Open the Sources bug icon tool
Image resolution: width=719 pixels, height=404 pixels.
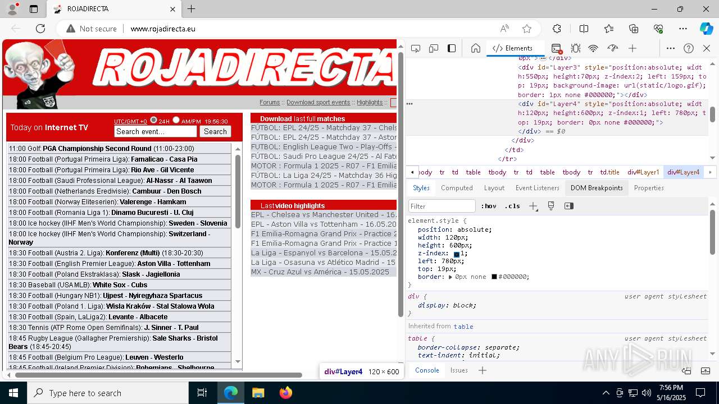coord(575,48)
